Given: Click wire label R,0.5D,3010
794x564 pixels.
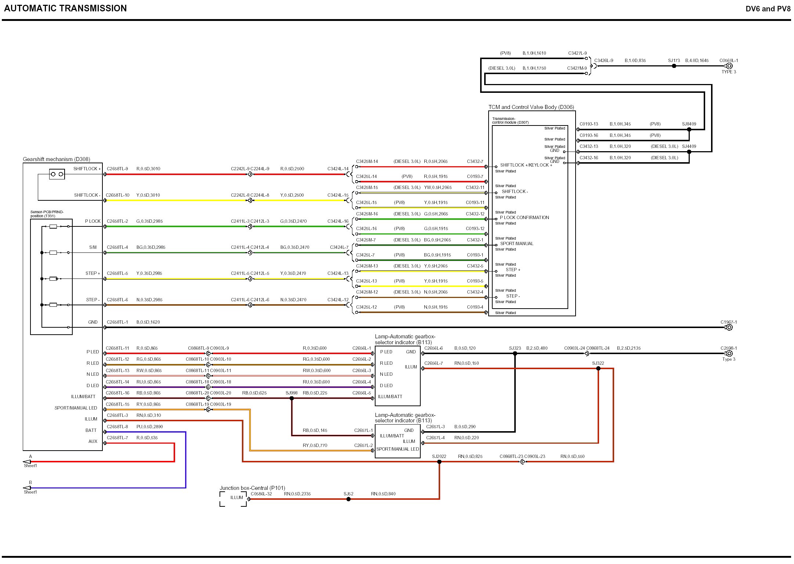Looking at the screenshot, I should (x=148, y=169).
